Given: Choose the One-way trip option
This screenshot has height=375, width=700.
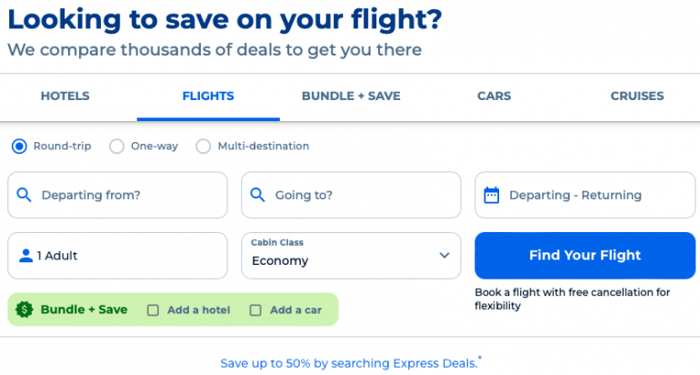Looking at the screenshot, I should (116, 146).
